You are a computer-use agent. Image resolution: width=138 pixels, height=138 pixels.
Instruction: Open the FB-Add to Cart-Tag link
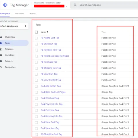click(50, 38)
